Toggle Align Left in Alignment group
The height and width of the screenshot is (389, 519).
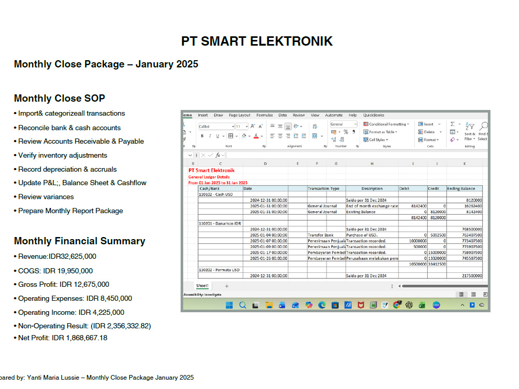point(272,136)
